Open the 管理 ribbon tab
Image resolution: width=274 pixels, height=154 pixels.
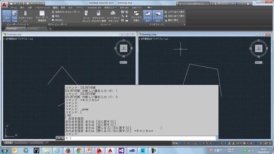click(63, 8)
